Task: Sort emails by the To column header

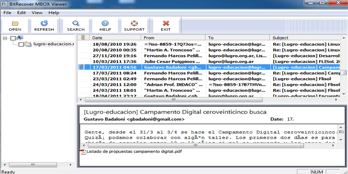Action: click(x=238, y=37)
